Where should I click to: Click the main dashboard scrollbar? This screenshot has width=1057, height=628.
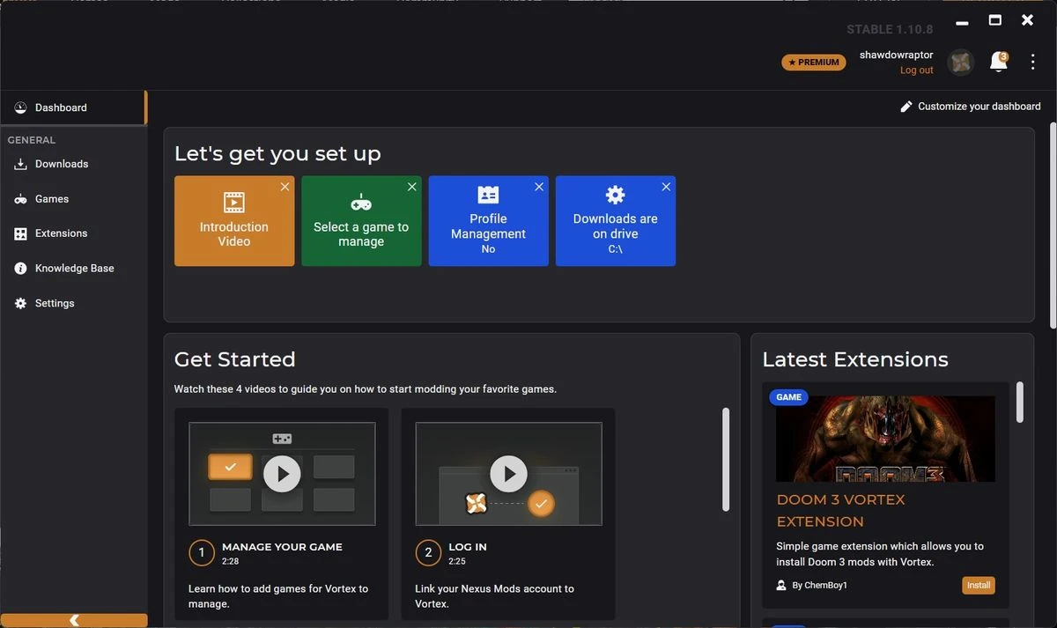coord(1053,225)
